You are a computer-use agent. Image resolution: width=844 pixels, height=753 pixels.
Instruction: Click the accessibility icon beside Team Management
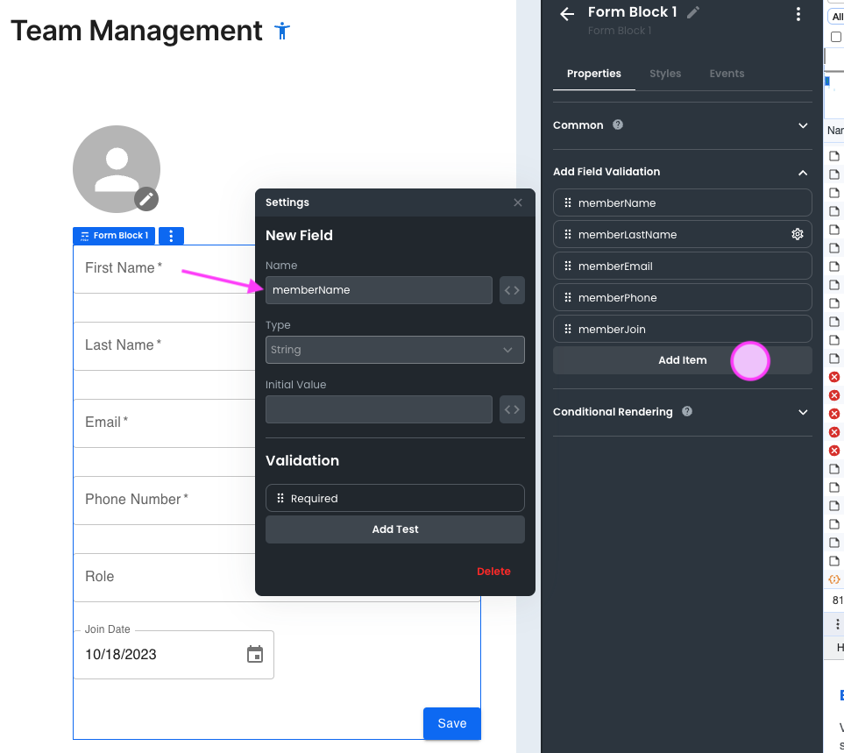(x=281, y=31)
